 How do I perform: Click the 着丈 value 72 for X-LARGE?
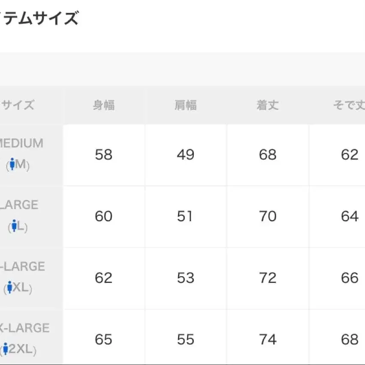tap(268, 278)
